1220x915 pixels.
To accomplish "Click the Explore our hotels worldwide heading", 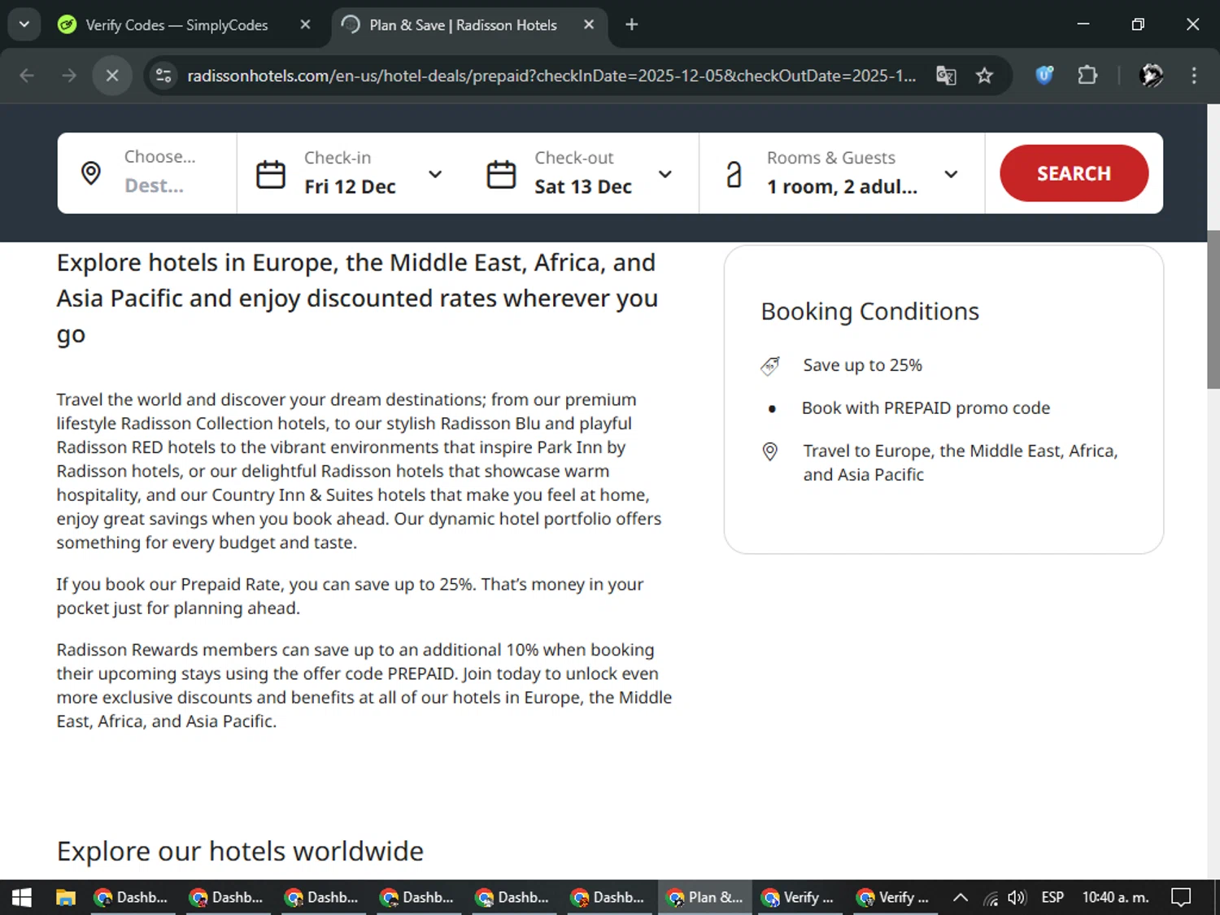I will pyautogui.click(x=240, y=851).
